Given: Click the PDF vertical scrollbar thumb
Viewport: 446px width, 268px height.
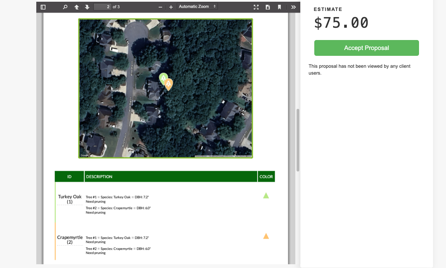Looking at the screenshot, I should tap(298, 140).
